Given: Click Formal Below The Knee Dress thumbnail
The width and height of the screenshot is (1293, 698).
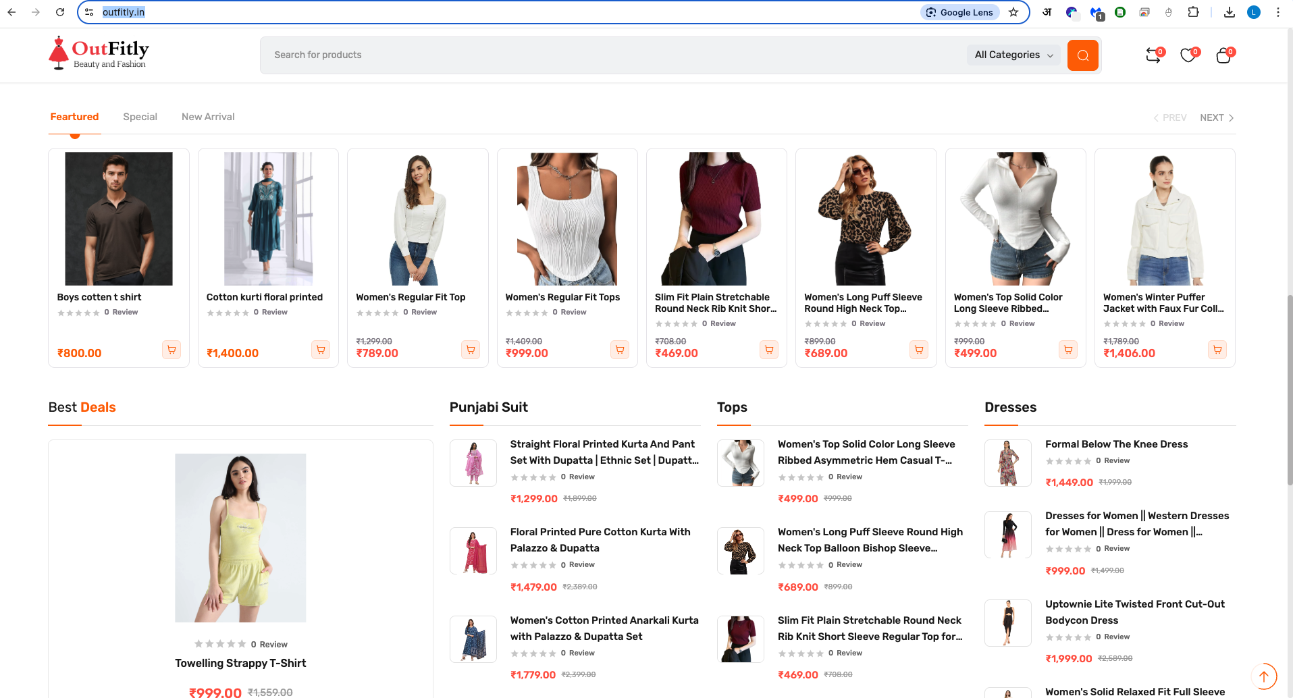Looking at the screenshot, I should 1007,463.
